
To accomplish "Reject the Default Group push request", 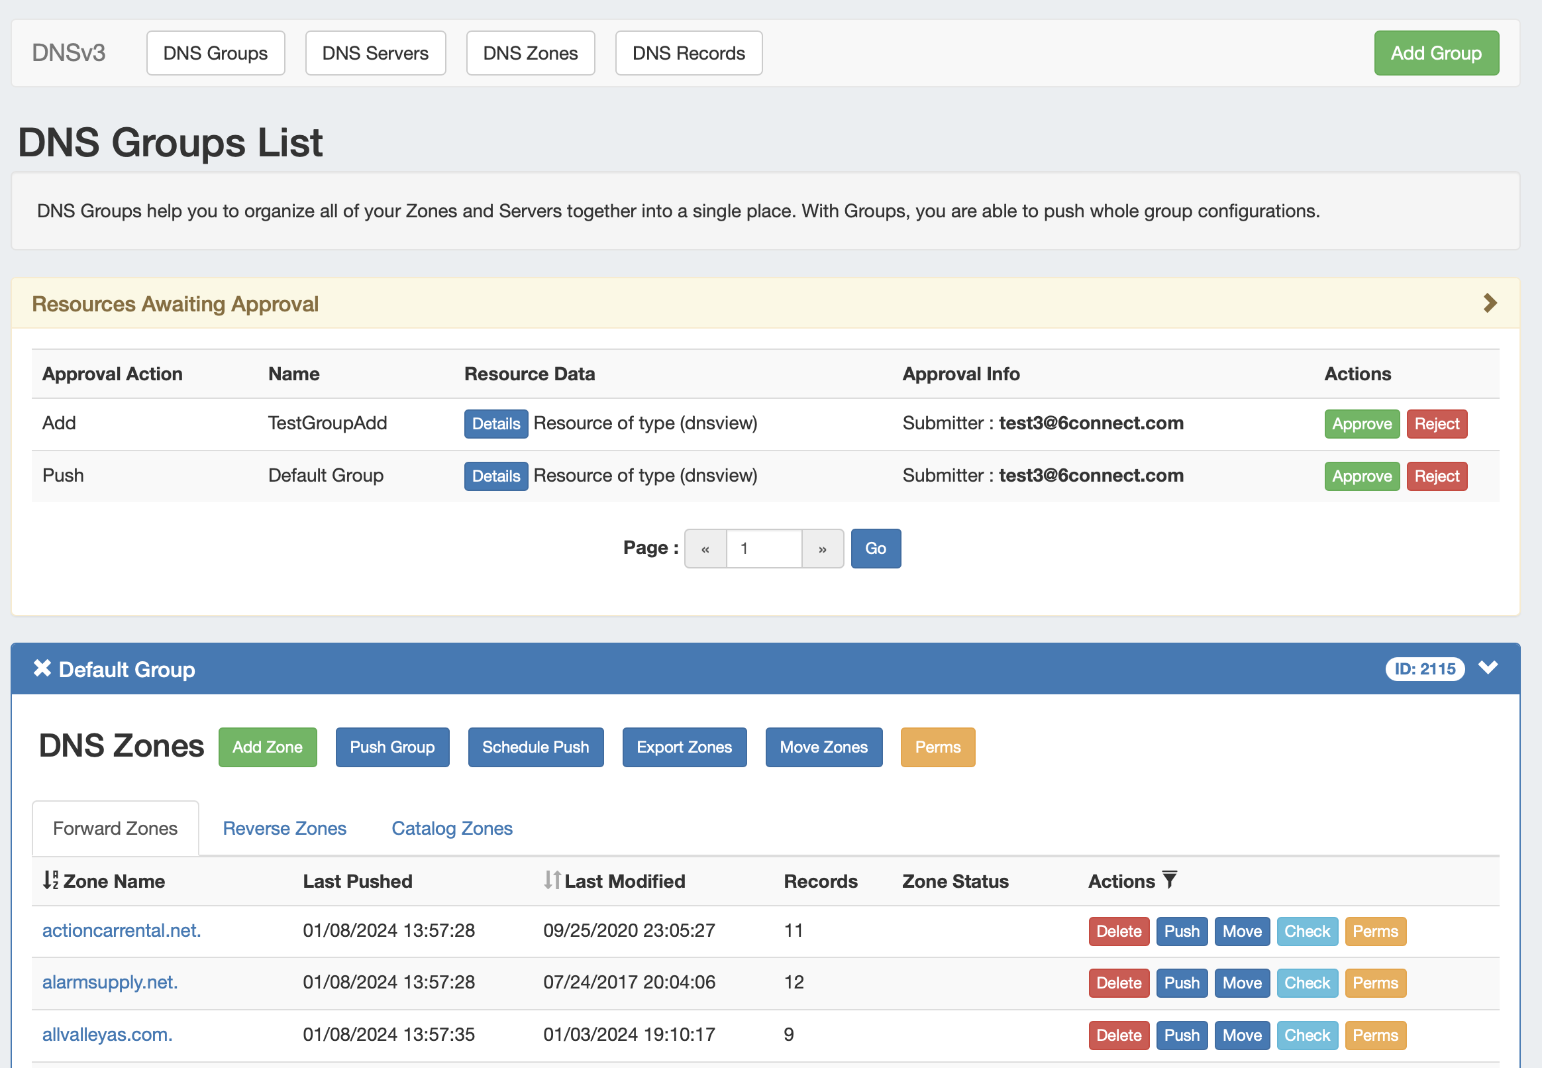I will [x=1436, y=476].
